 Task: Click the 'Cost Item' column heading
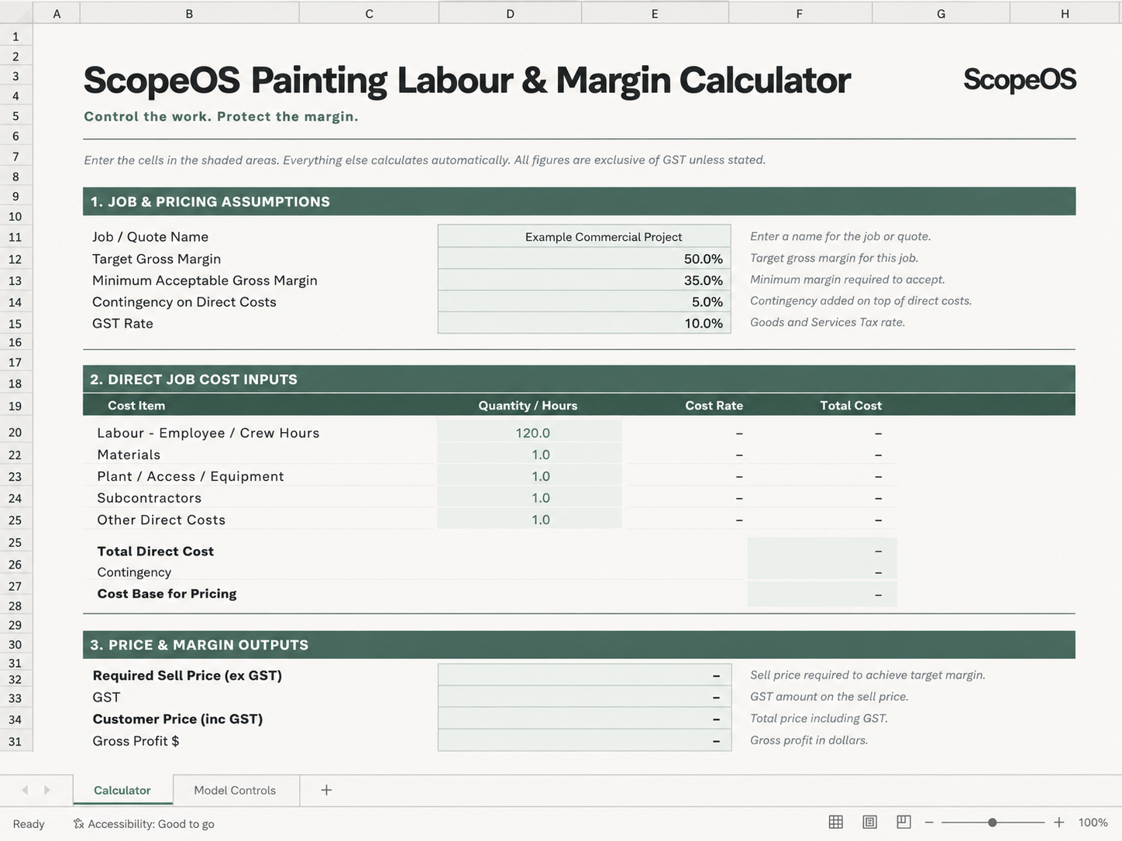tap(136, 406)
